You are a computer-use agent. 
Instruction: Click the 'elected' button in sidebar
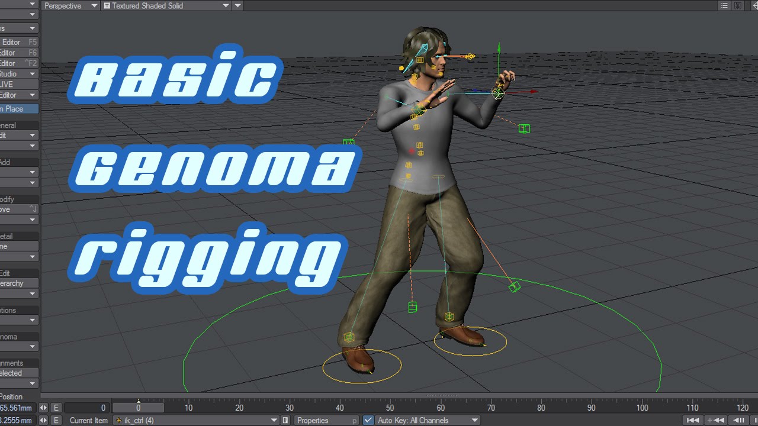[19, 373]
